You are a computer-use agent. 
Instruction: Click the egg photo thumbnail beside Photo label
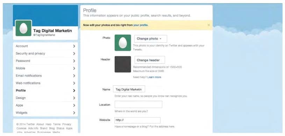coord(123,43)
